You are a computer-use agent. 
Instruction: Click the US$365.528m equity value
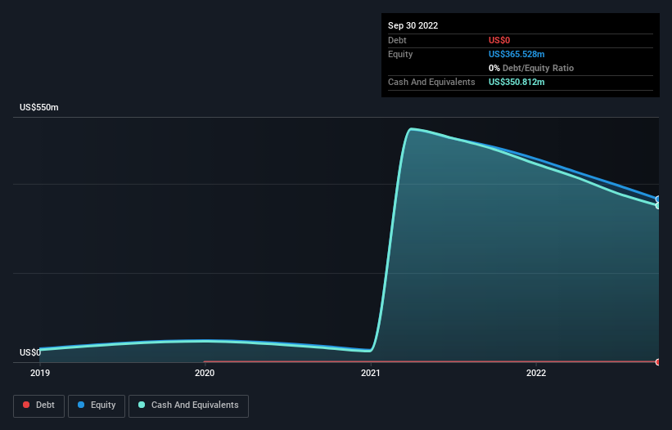[516, 54]
